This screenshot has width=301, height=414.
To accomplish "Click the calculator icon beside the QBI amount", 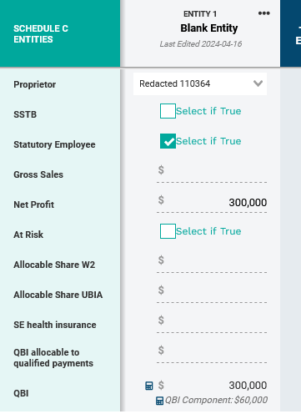I will tap(149, 386).
